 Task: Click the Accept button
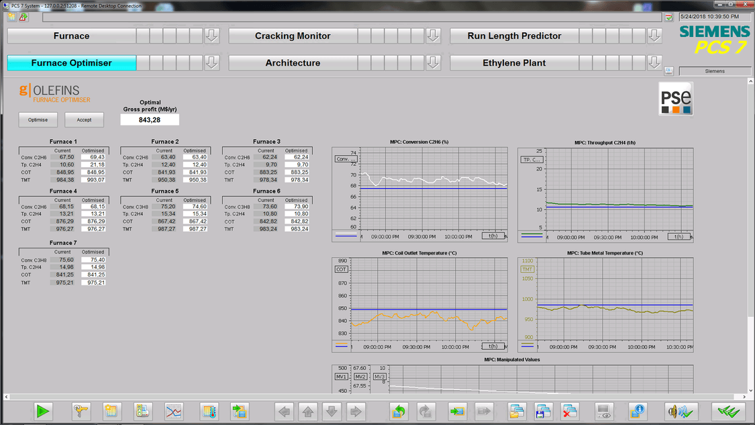pyautogui.click(x=84, y=120)
